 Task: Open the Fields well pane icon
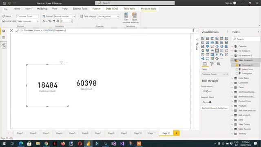(x=205, y=64)
